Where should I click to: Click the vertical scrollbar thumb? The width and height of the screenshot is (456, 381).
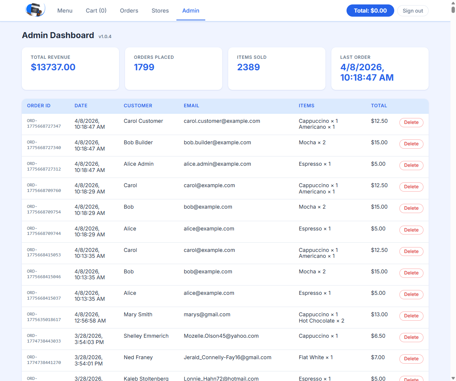pyautogui.click(x=453, y=10)
